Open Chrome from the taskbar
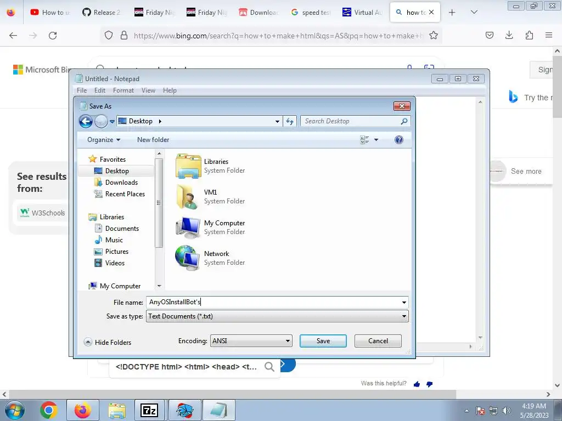The height and width of the screenshot is (421, 562). point(49,410)
